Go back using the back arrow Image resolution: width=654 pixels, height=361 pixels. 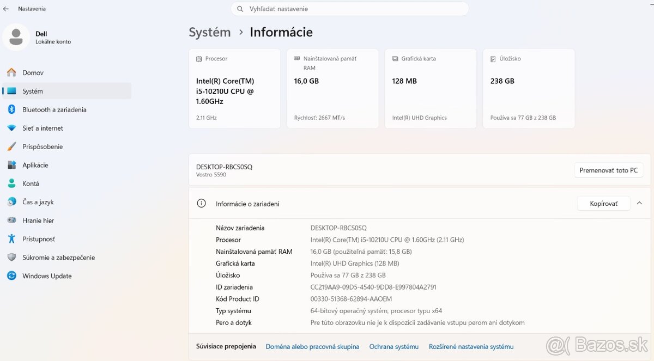[x=6, y=9]
